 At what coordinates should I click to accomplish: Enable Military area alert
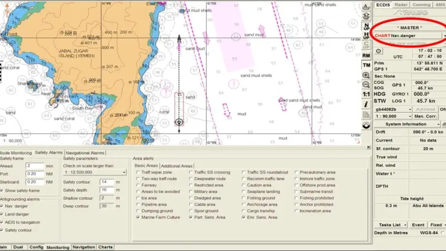point(191,191)
